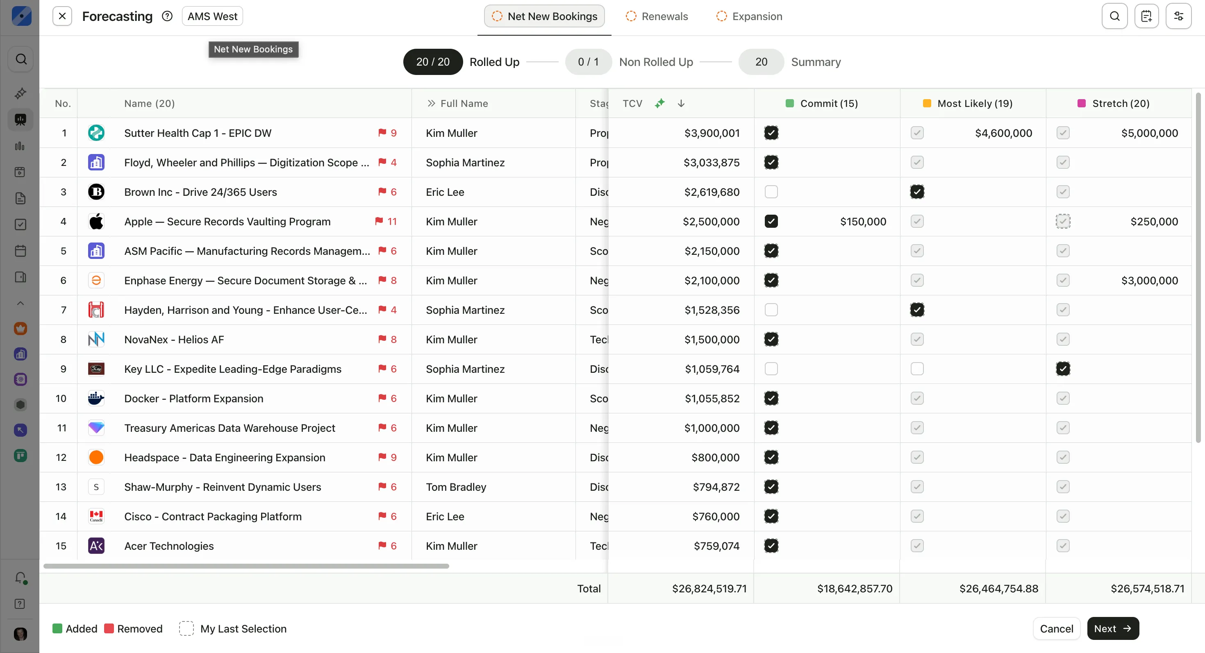
Task: Click the Next button
Action: (1113, 629)
